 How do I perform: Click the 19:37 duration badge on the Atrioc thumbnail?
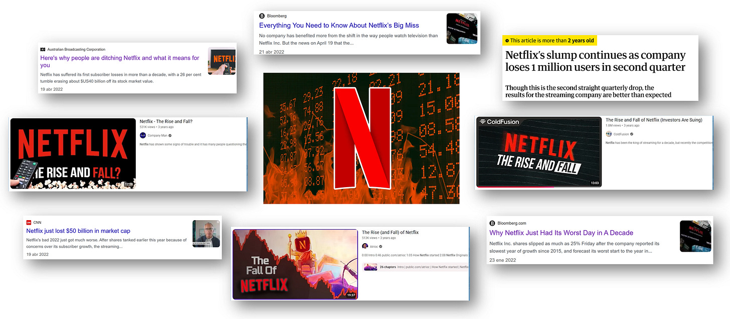(x=351, y=295)
